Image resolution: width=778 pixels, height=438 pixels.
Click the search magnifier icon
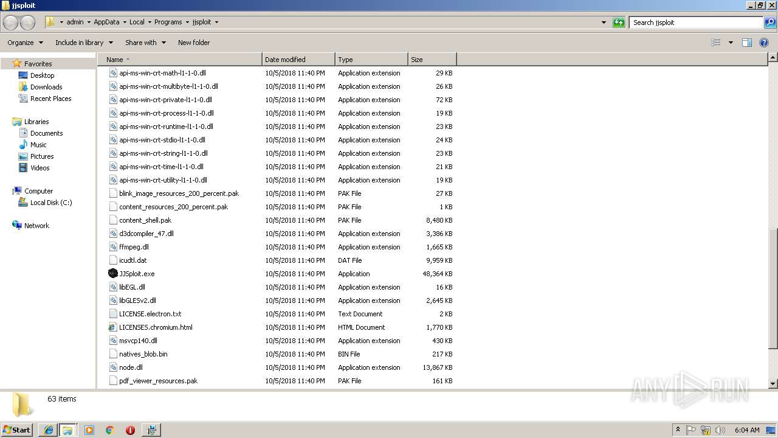pos(770,23)
